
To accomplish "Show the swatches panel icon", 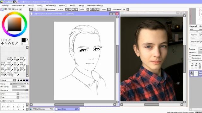I will click(17, 9).
